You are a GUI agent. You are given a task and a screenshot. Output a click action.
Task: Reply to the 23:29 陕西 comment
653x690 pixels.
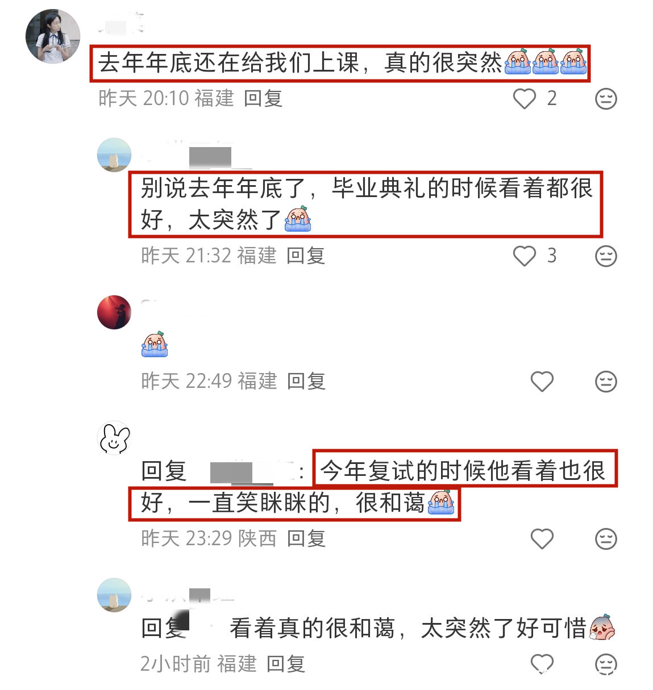(x=306, y=539)
